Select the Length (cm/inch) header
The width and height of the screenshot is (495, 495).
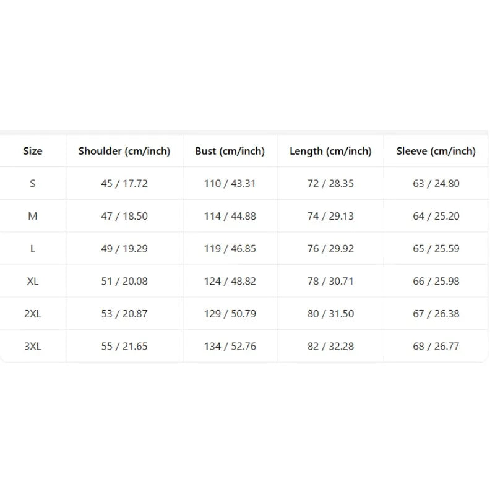pyautogui.click(x=330, y=151)
